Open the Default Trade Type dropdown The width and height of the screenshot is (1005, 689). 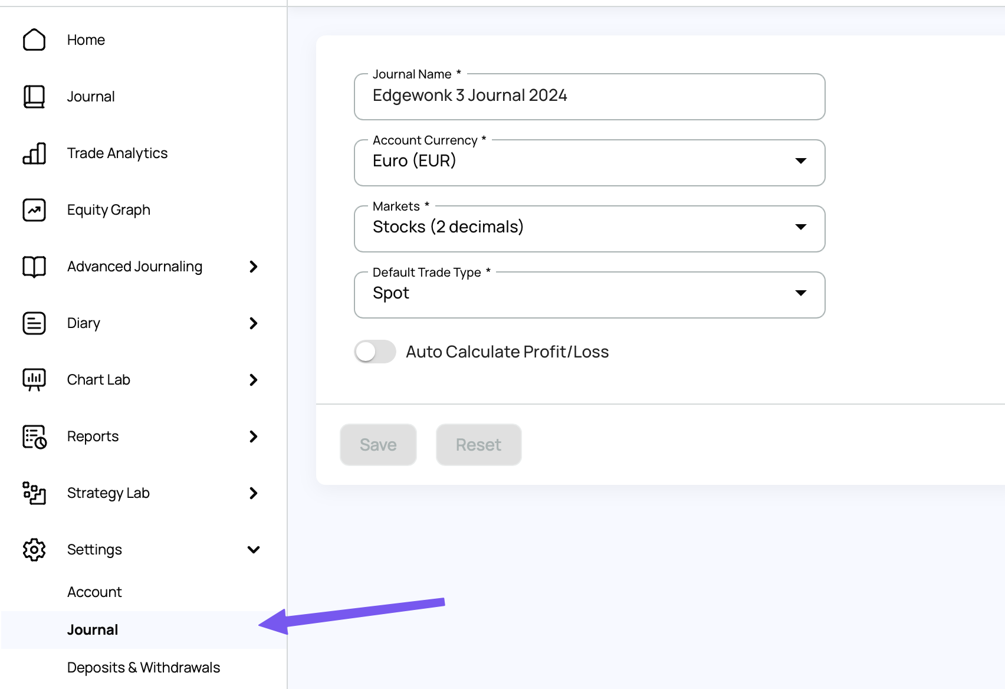click(x=589, y=294)
